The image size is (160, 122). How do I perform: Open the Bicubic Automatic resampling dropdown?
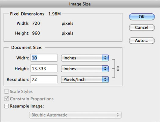pos(75,115)
